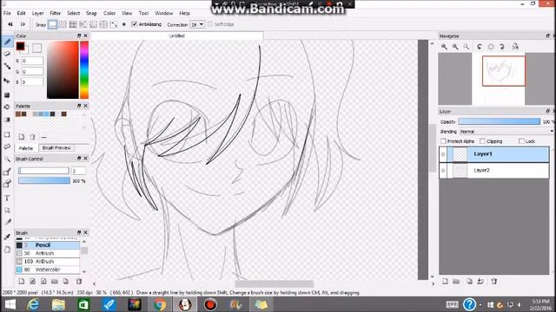This screenshot has height=312, width=556.
Task: Enable the circle snap guide
Action: [103, 24]
